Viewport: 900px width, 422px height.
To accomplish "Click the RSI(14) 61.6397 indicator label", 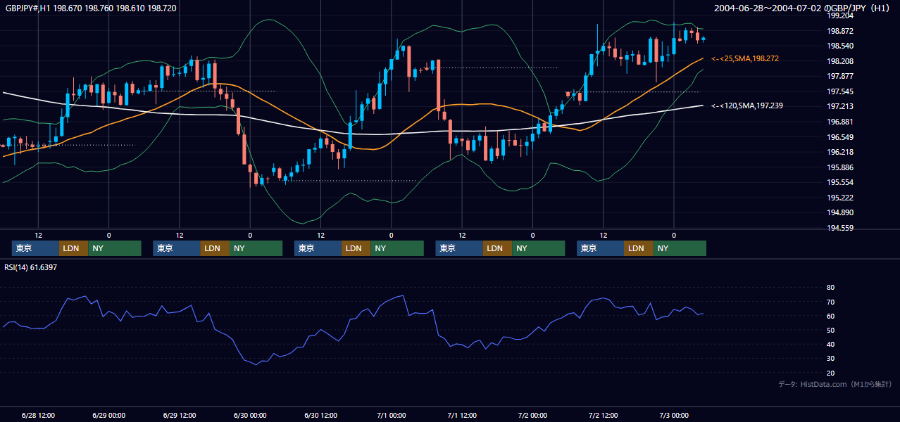I will 31,267.
